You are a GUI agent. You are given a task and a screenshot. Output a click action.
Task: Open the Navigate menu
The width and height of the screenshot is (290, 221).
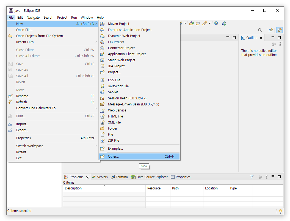tap(33, 18)
